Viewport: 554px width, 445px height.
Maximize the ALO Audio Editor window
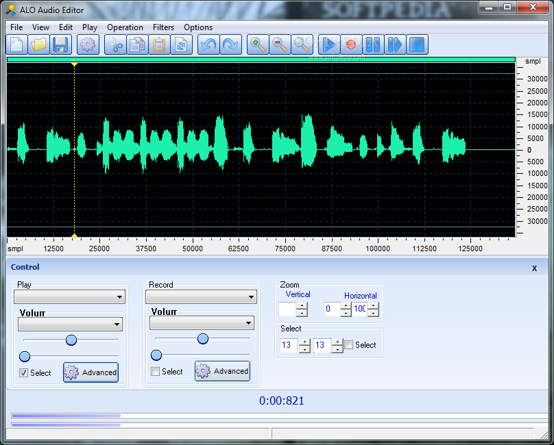(507, 8)
